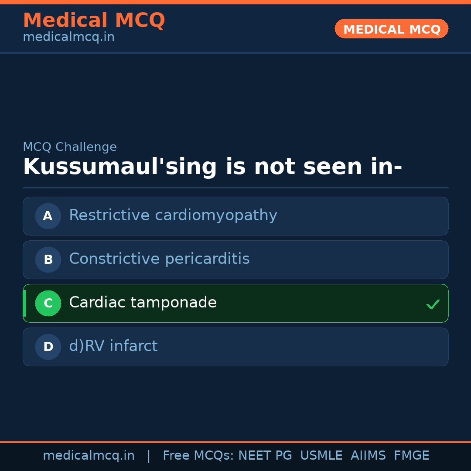This screenshot has height=471, width=471.
Task: Click the green letter C circle badge
Action: click(48, 303)
